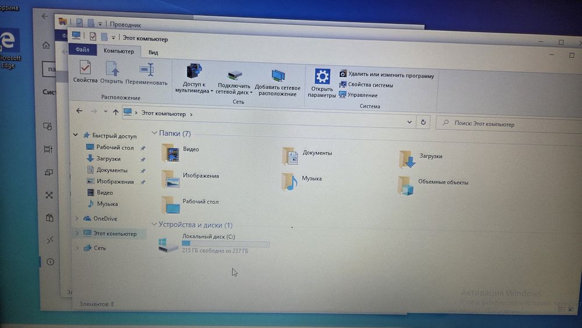
Task: Click the Home icon in Settings window
Action: [46, 45]
